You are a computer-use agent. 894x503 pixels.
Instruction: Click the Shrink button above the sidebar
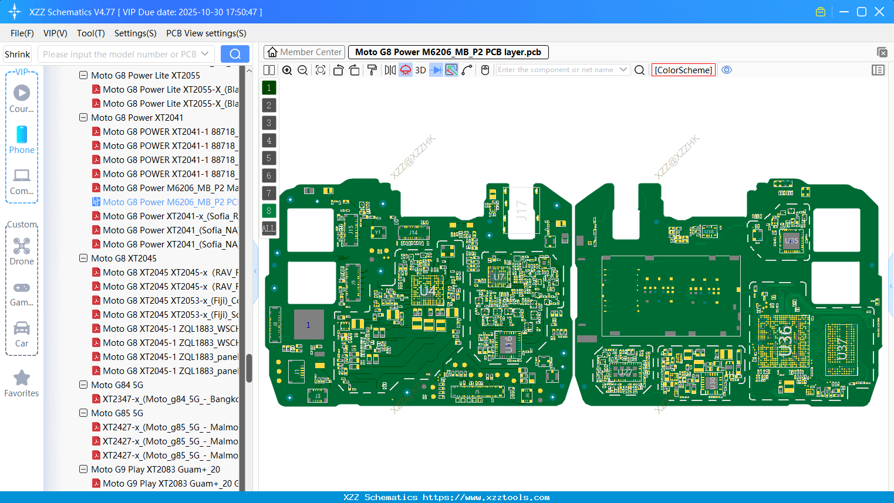point(17,54)
